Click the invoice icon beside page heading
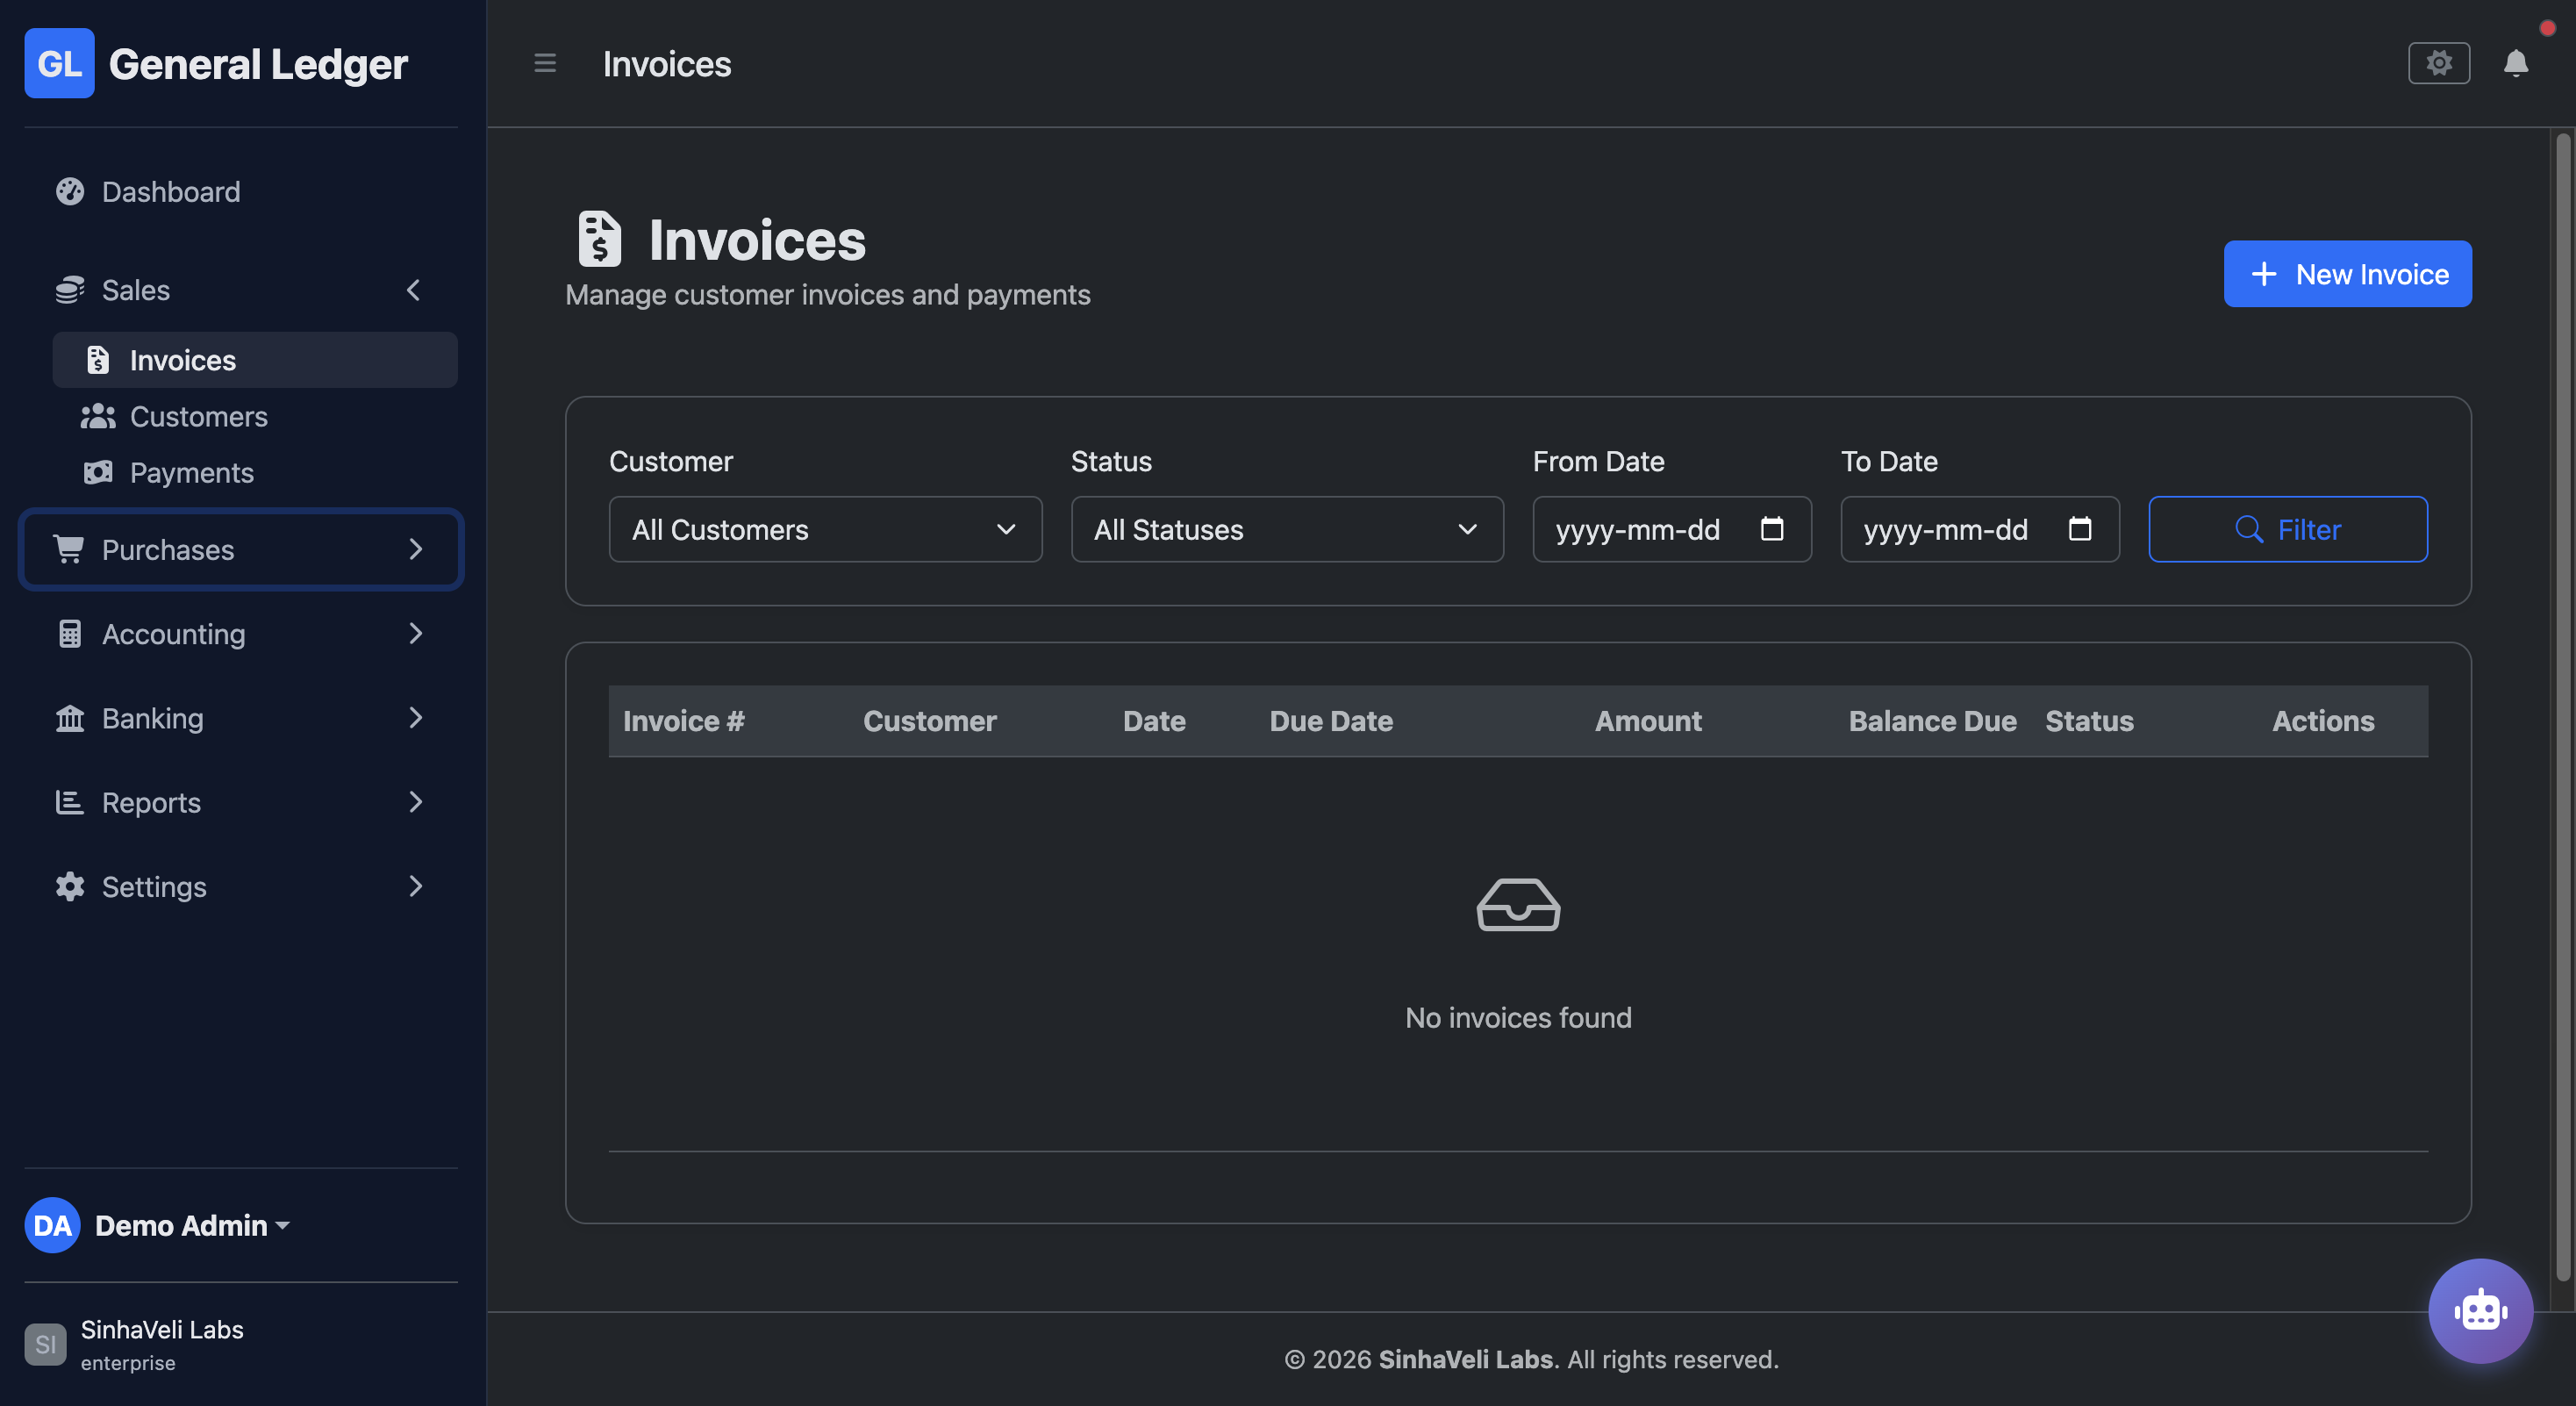Screen dimensions: 2576x1406 (599, 238)
